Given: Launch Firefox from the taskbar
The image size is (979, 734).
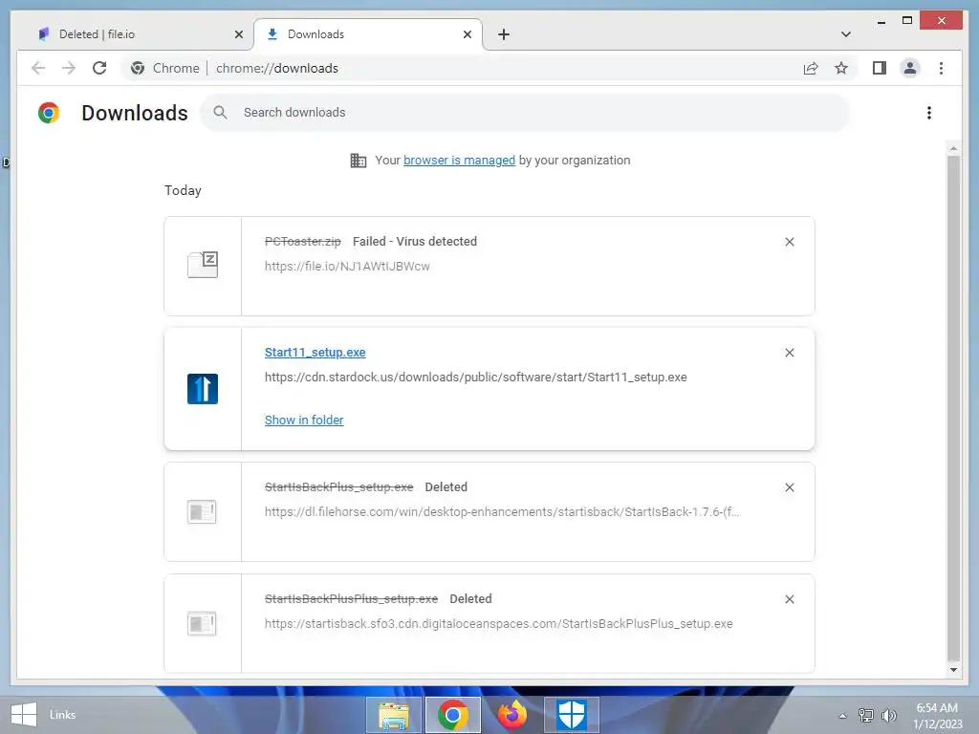Looking at the screenshot, I should (512, 715).
